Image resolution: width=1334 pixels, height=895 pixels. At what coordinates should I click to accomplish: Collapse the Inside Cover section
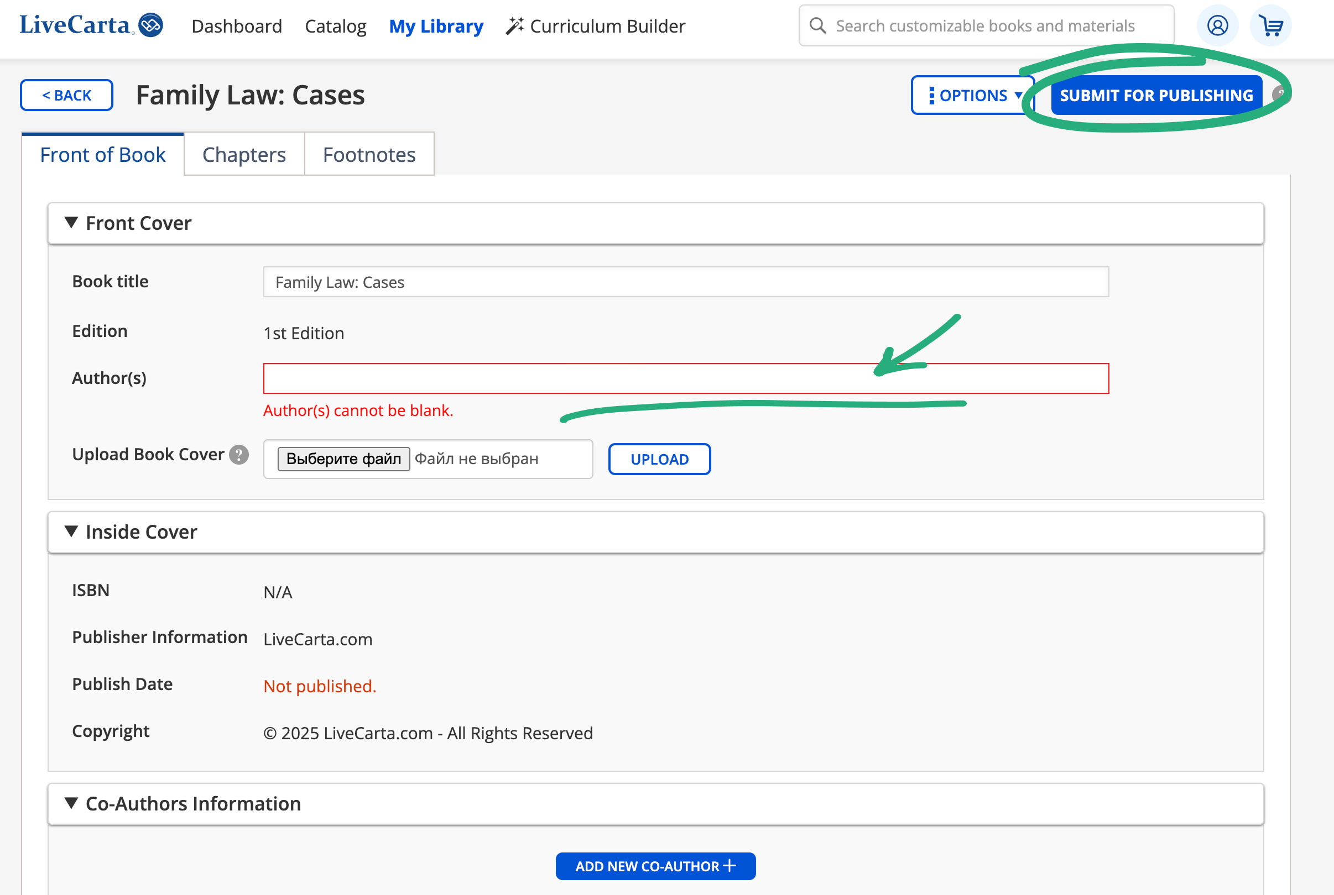tap(72, 531)
